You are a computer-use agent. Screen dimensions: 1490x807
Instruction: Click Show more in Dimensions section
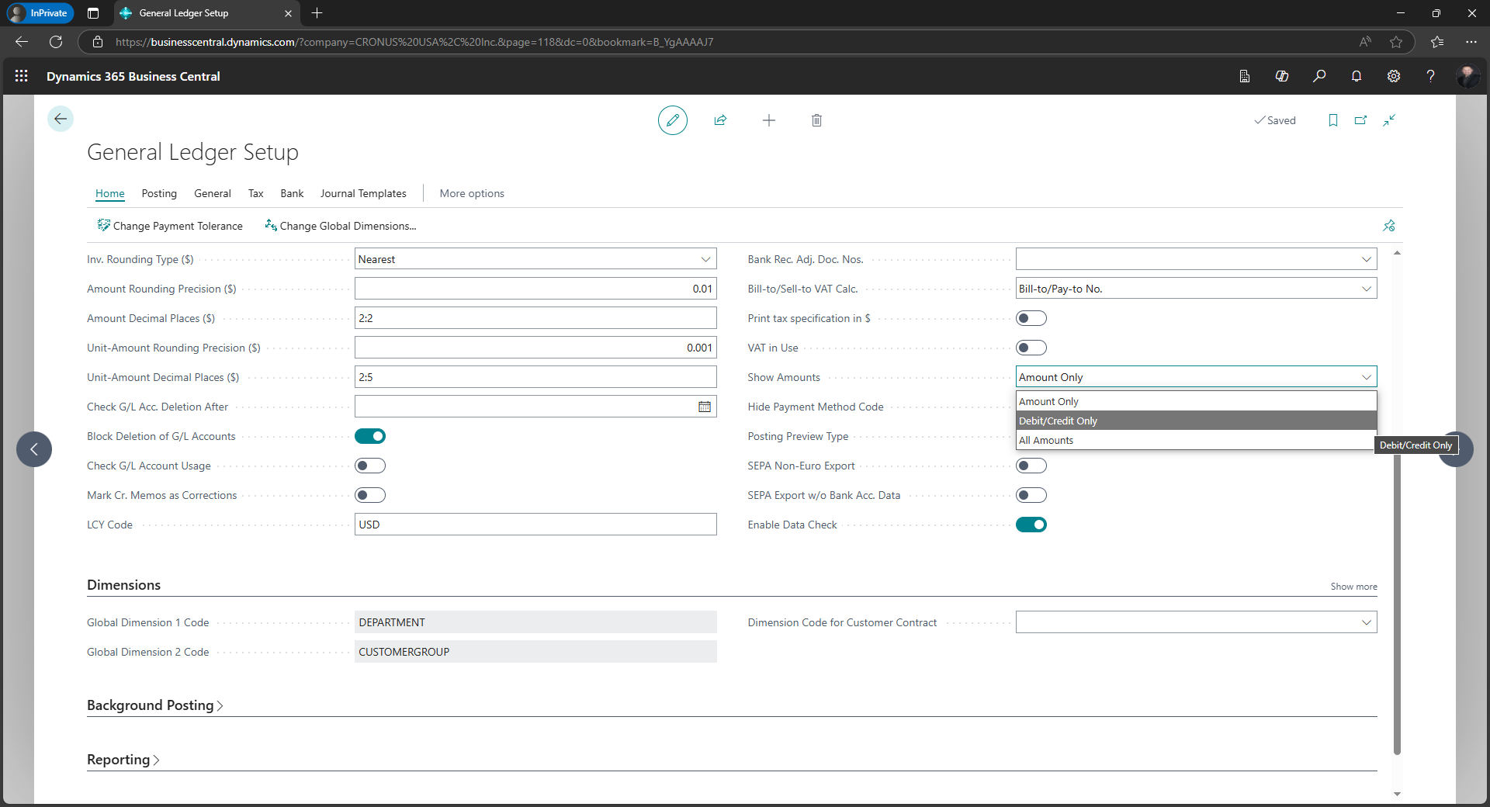point(1353,587)
